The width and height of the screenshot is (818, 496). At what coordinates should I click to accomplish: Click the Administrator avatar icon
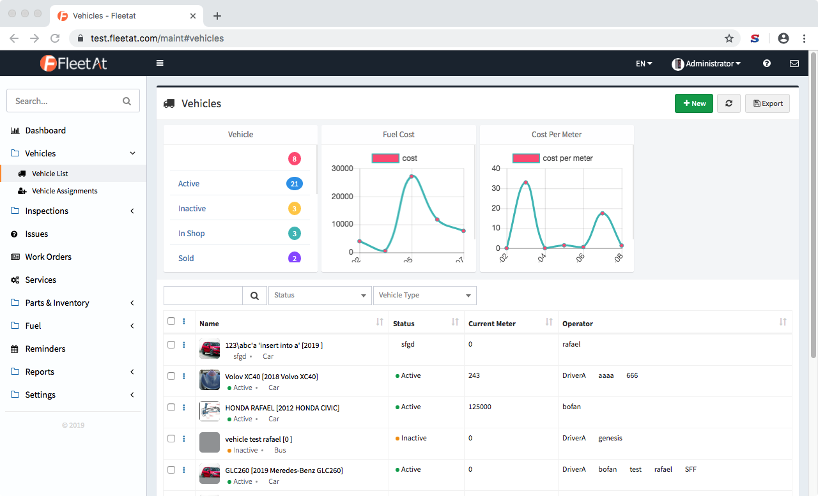coord(678,64)
